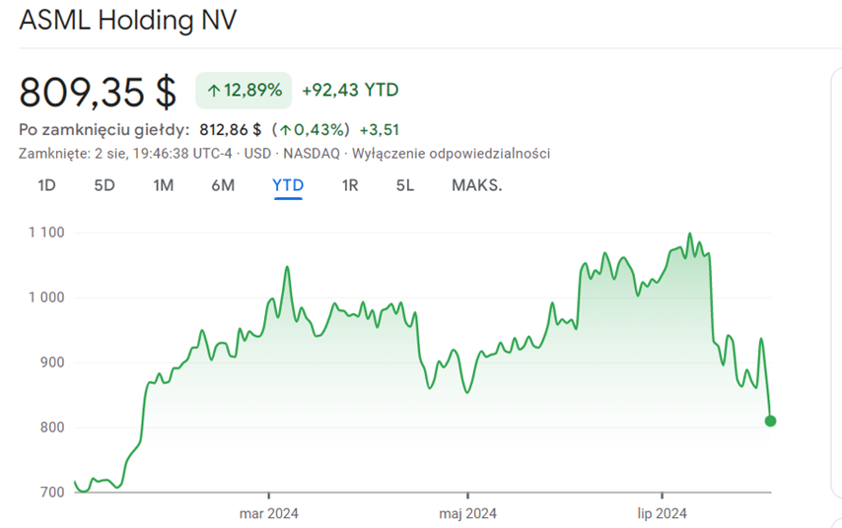Select the MAKS. range tab
This screenshot has width=842, height=528.
pyautogui.click(x=476, y=185)
